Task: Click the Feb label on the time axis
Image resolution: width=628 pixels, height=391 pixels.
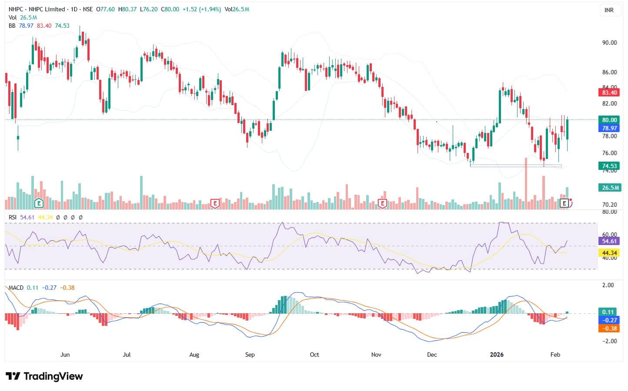Action: coord(555,355)
